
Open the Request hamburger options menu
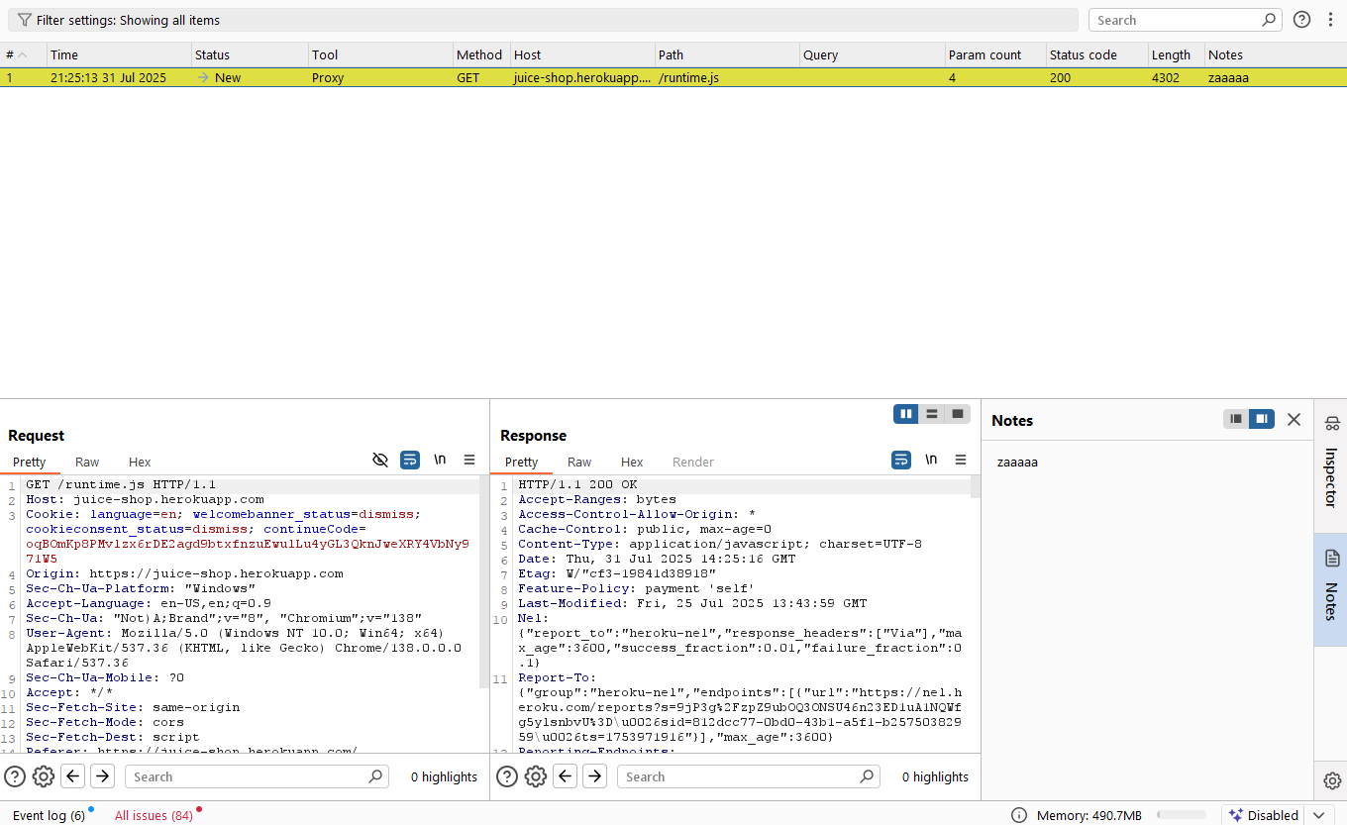coord(469,460)
